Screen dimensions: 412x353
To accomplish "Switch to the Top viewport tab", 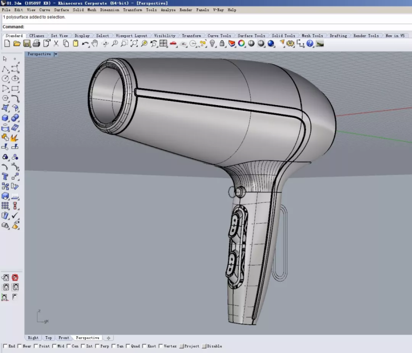I will pyautogui.click(x=48, y=338).
